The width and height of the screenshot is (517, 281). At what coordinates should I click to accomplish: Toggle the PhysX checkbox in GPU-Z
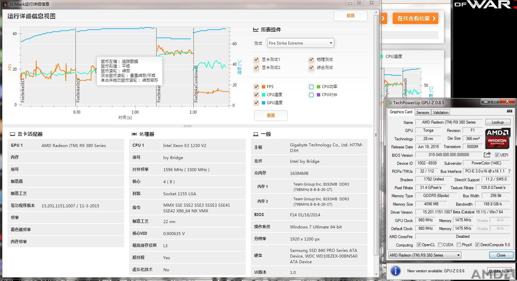459,245
